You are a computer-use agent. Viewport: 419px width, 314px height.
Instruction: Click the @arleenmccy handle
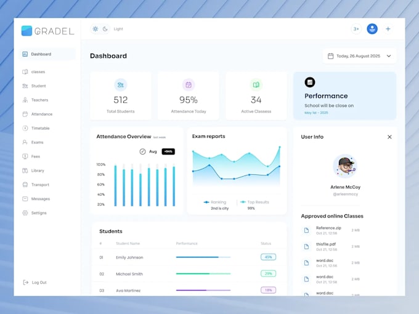345,194
